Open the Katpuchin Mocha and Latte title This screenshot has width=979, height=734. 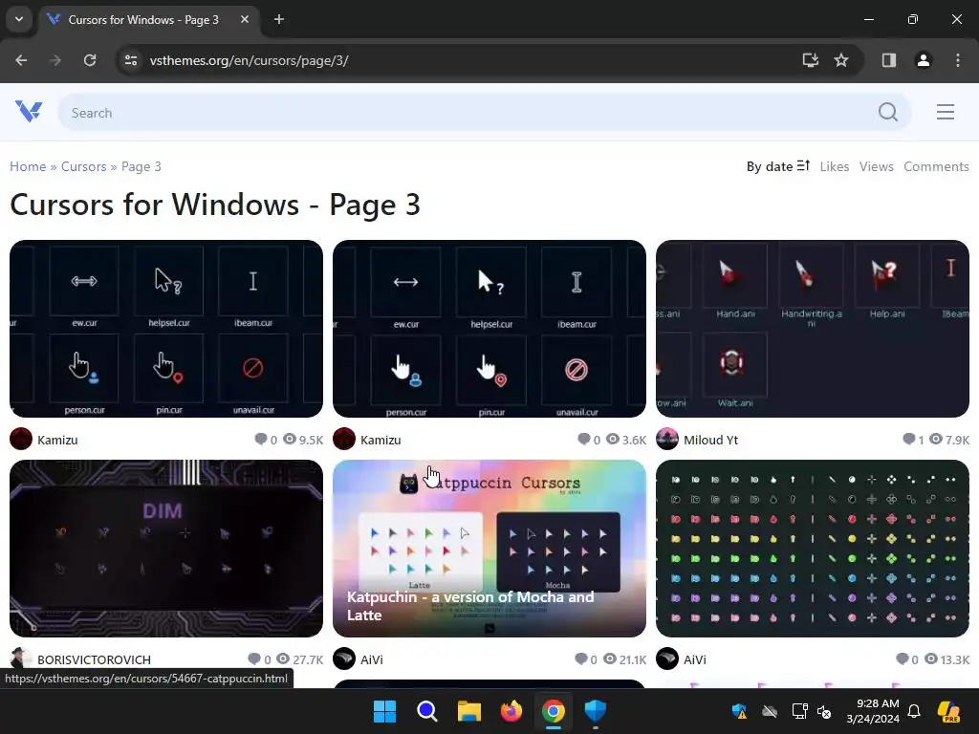470,606
